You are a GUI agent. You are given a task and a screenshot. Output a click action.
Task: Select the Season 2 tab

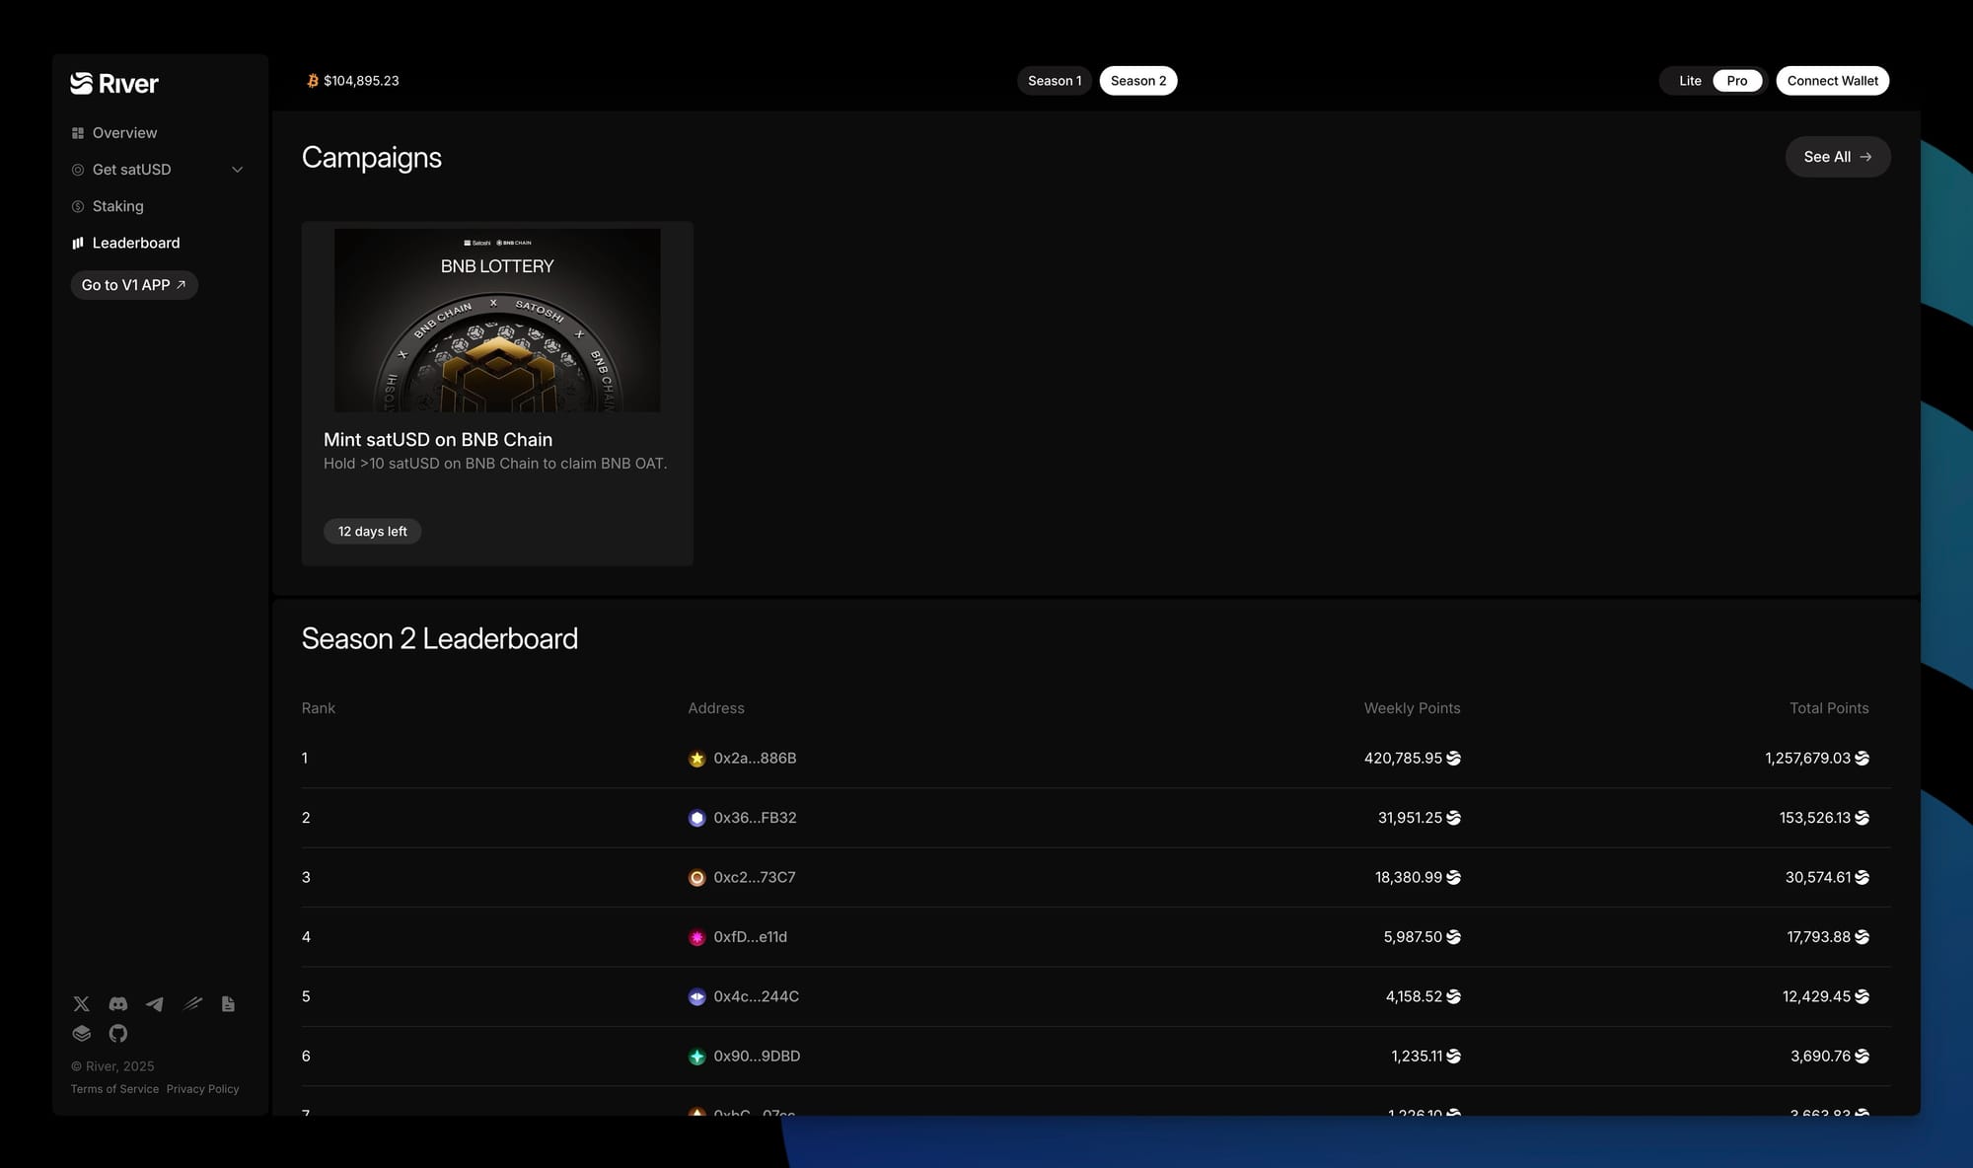1138,81
